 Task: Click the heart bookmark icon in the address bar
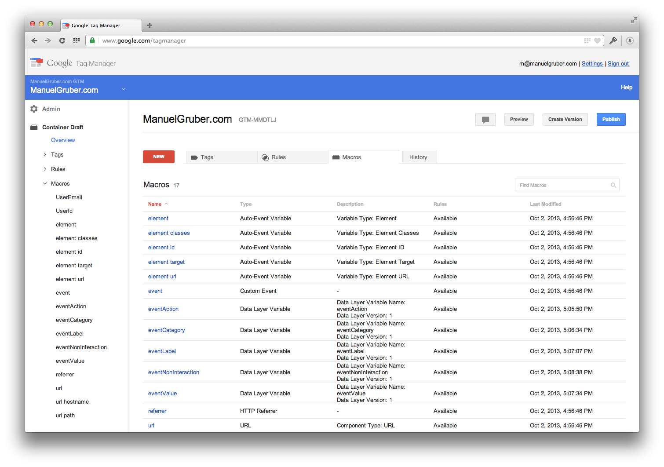coord(597,40)
